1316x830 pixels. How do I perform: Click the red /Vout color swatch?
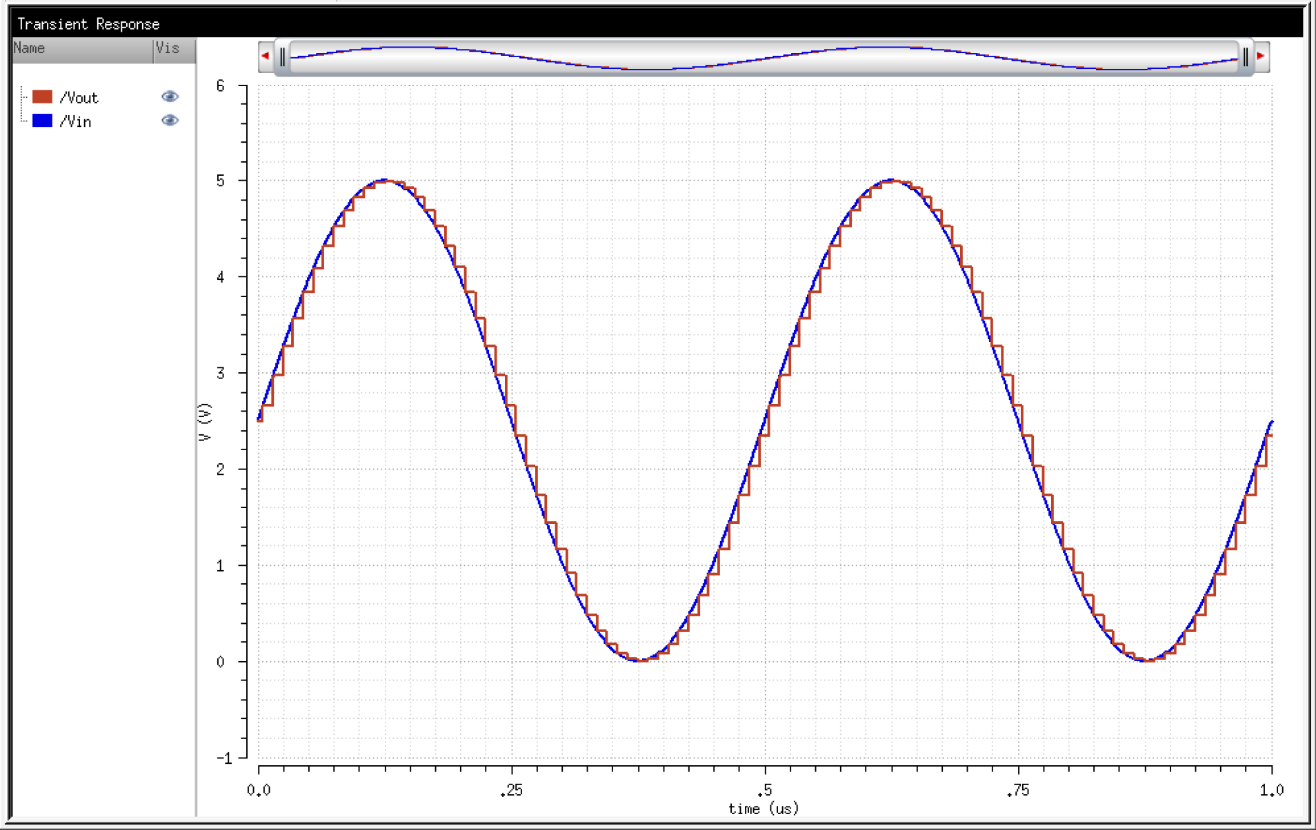[43, 97]
